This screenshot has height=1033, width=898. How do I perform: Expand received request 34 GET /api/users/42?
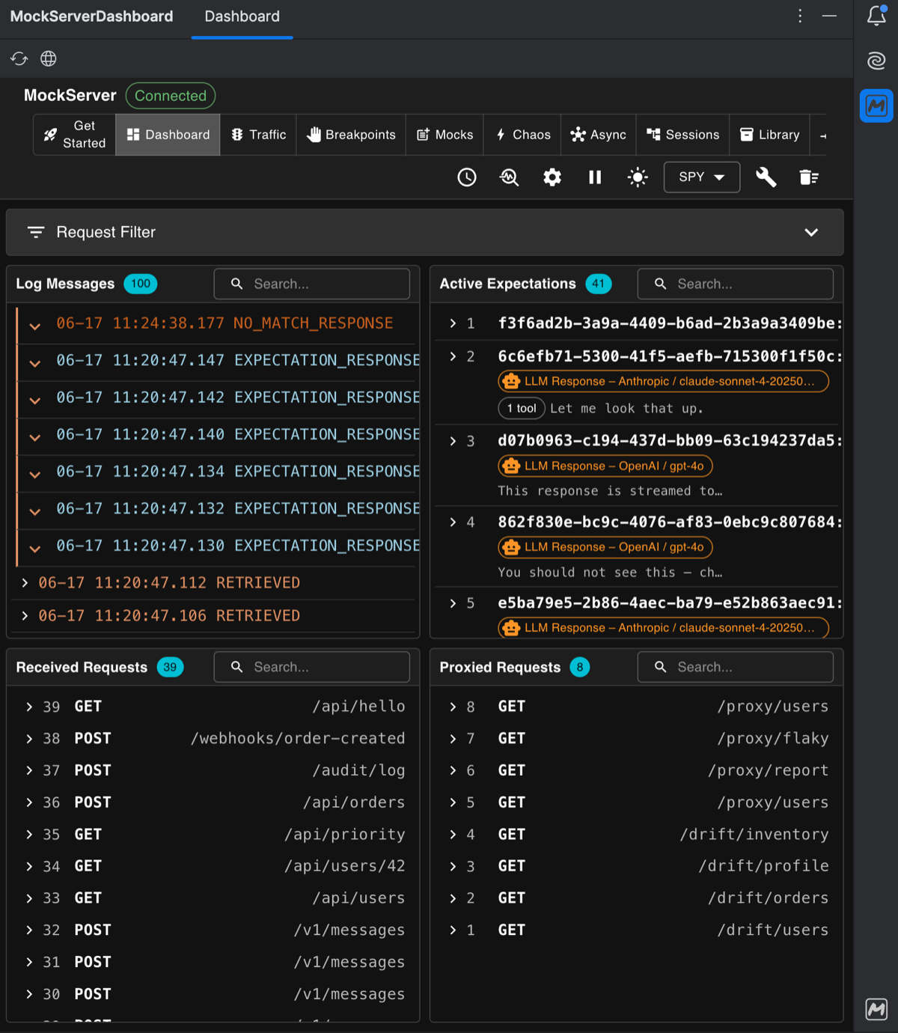point(29,866)
